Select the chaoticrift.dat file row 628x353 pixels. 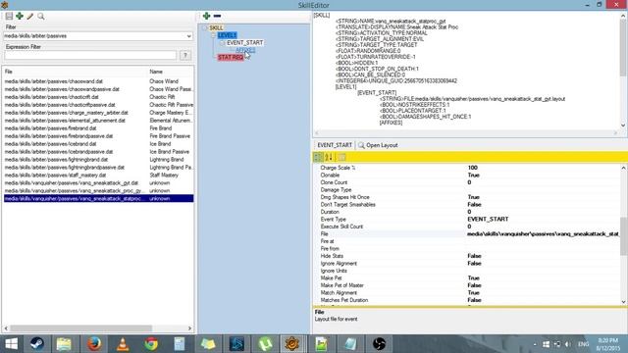(98, 97)
